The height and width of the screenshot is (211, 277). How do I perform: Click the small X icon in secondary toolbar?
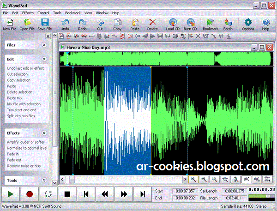click(x=198, y=36)
